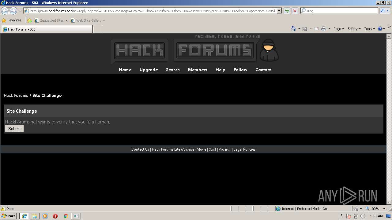The width and height of the screenshot is (392, 220).
Task: Open Windows Explorer folder in taskbar
Action: [35, 216]
